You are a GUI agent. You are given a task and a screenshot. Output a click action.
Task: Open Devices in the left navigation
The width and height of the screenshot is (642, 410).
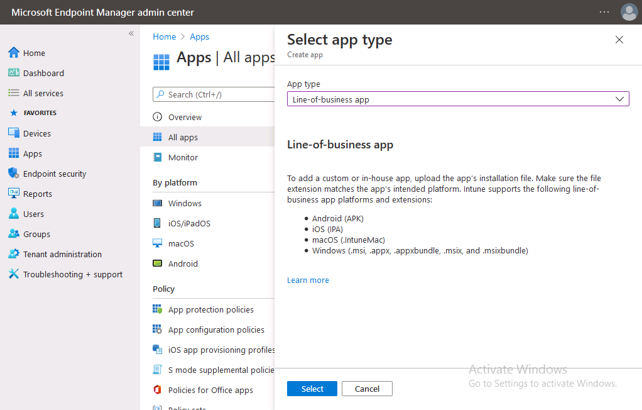pos(37,133)
